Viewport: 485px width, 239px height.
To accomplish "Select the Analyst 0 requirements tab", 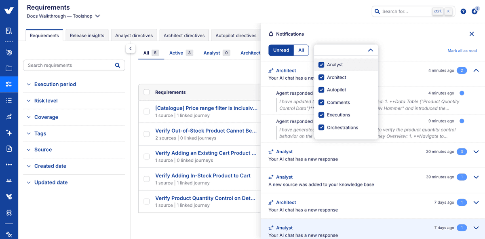I will pos(217,53).
